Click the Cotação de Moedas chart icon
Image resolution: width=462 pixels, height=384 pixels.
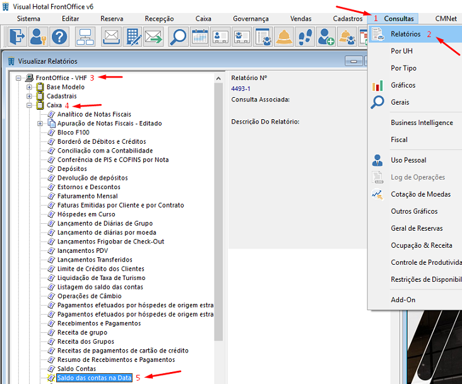377,194
